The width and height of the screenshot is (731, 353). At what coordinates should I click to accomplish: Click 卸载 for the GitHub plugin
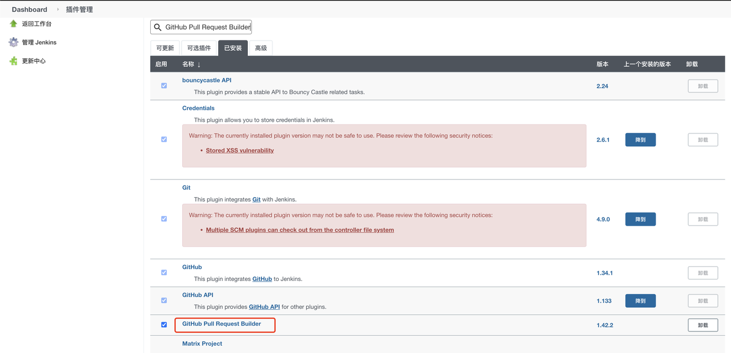point(702,273)
